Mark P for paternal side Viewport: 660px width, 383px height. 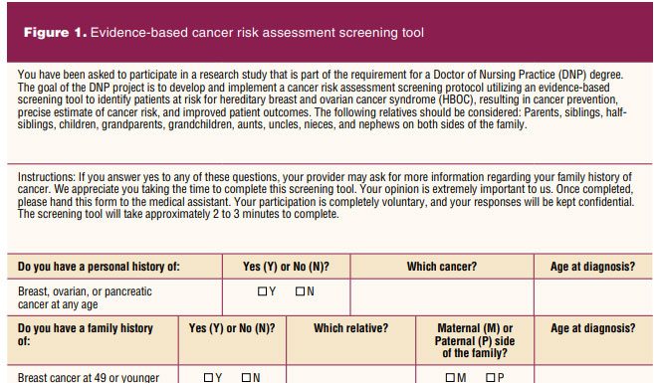click(x=490, y=378)
